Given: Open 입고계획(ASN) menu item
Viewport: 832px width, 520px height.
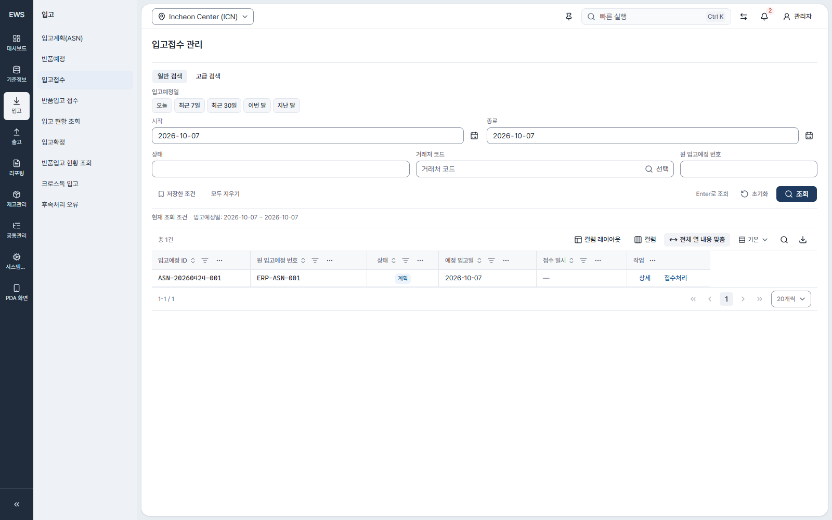Looking at the screenshot, I should pos(85,38).
